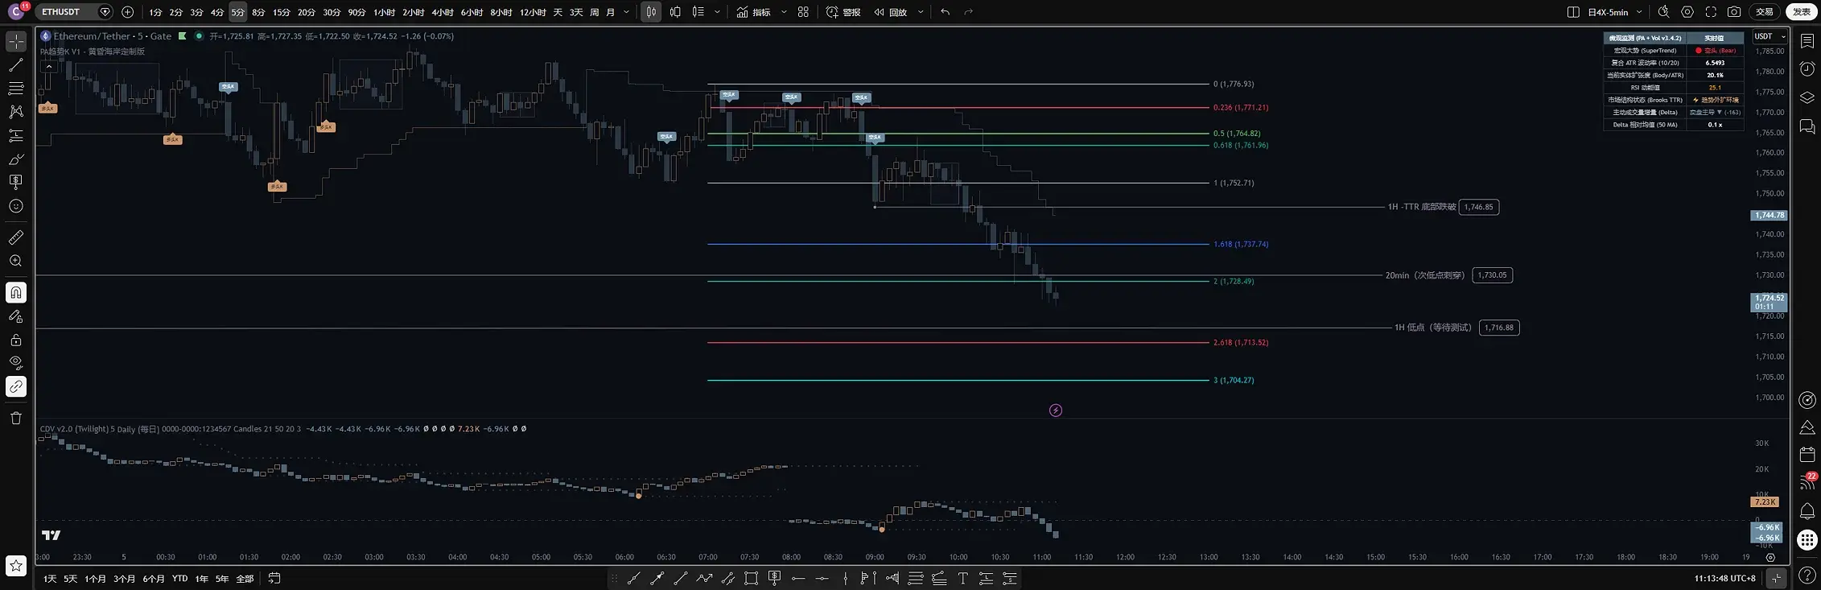Image resolution: width=1821 pixels, height=590 pixels.
Task: Open the notifications bell panel
Action: point(1807,511)
